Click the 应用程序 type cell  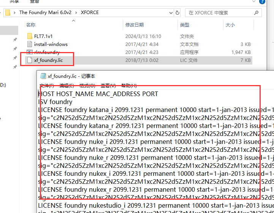(x=189, y=52)
